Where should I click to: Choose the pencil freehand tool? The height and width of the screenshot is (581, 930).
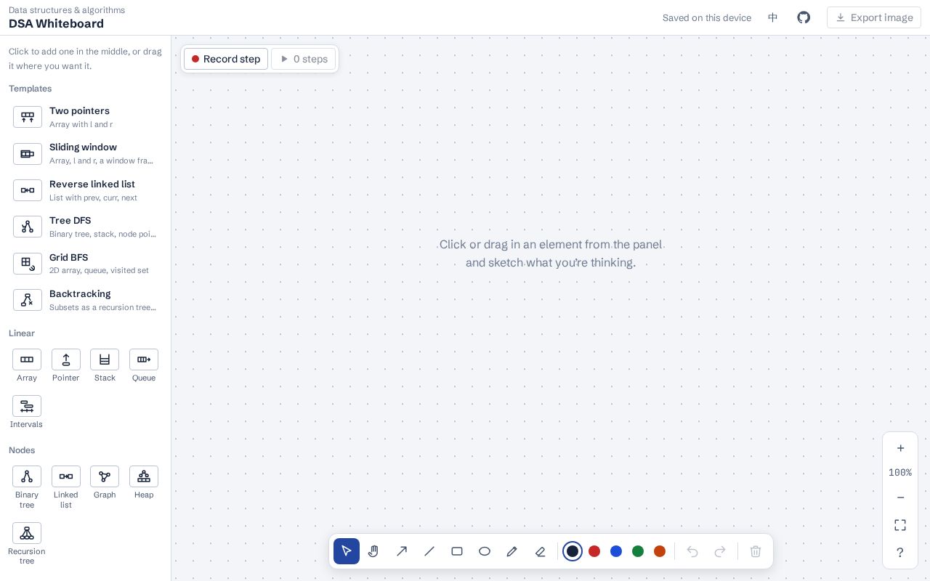[x=512, y=551]
